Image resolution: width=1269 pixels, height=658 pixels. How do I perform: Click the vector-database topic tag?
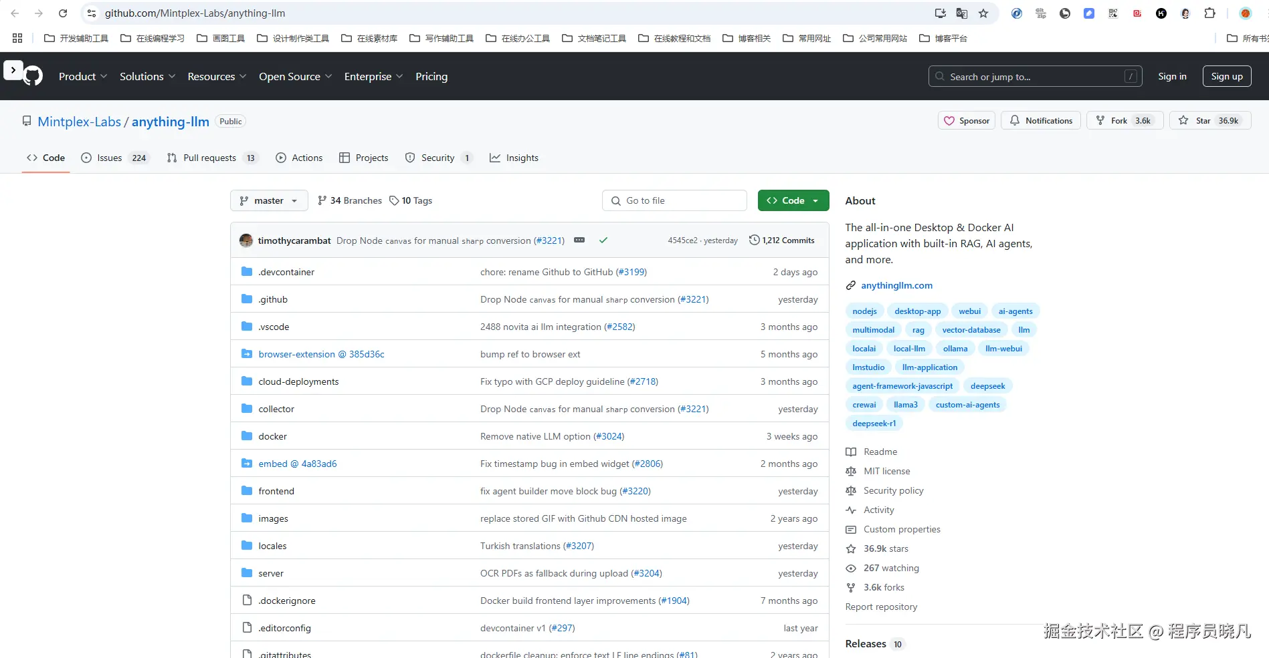pos(971,330)
